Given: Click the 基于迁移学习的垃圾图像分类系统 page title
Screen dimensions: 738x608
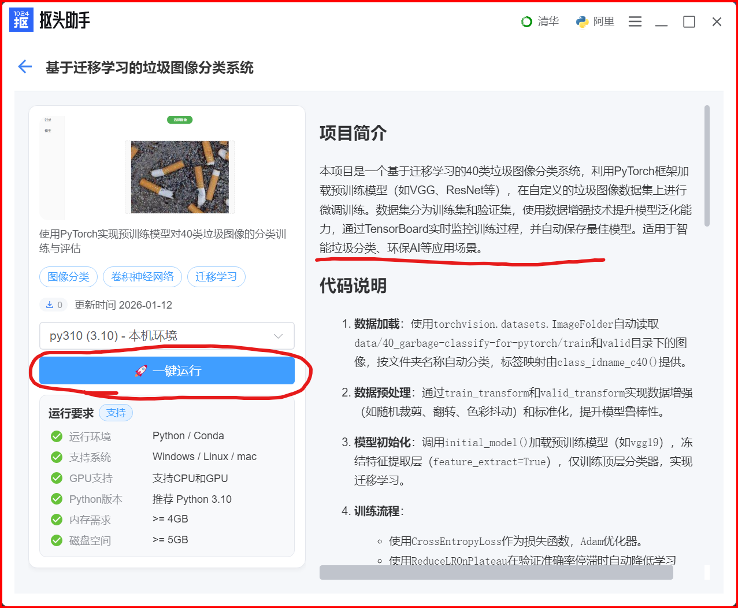Looking at the screenshot, I should [x=150, y=68].
